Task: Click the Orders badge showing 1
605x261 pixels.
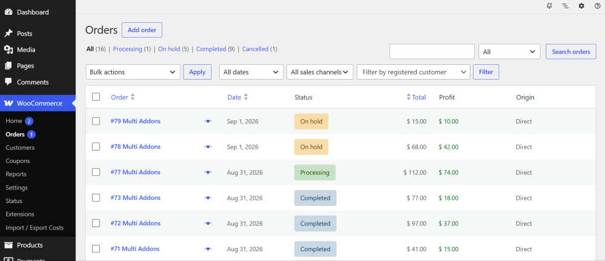Action: [31, 135]
